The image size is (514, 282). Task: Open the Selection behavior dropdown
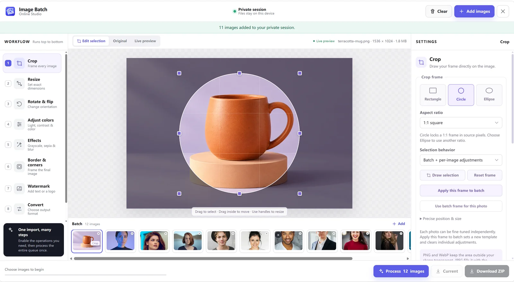[x=461, y=160]
